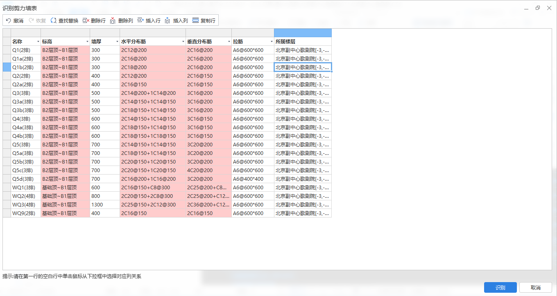Open 查找替换 find and replace

(x=64, y=20)
